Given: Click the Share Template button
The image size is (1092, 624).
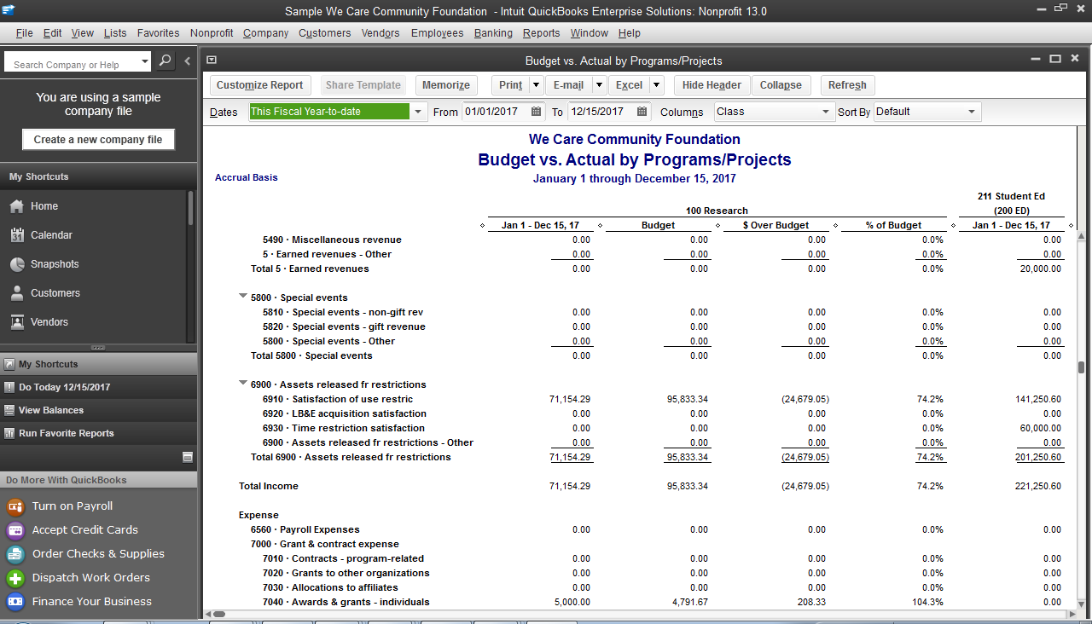Looking at the screenshot, I should click(x=363, y=85).
